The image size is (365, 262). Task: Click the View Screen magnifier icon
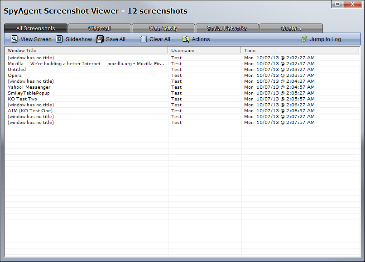click(x=14, y=39)
